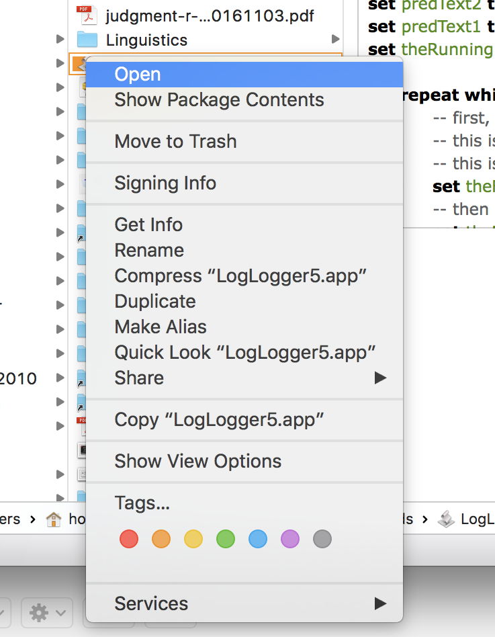The width and height of the screenshot is (495, 637).
Task: Click the PDF icon of judgment-r file
Action: click(85, 15)
